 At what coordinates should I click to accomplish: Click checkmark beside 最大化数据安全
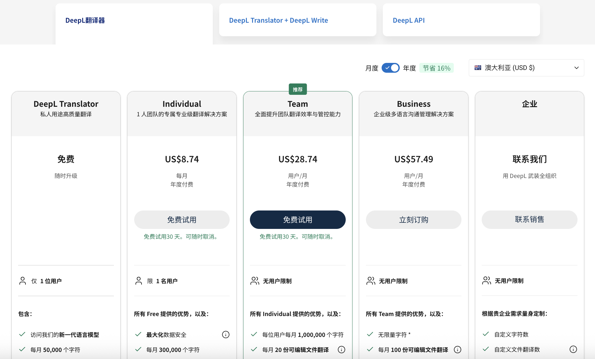click(x=138, y=334)
